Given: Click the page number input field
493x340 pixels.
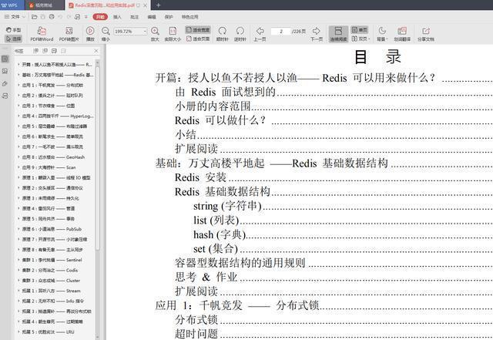Looking at the screenshot, I should pyautogui.click(x=280, y=31).
